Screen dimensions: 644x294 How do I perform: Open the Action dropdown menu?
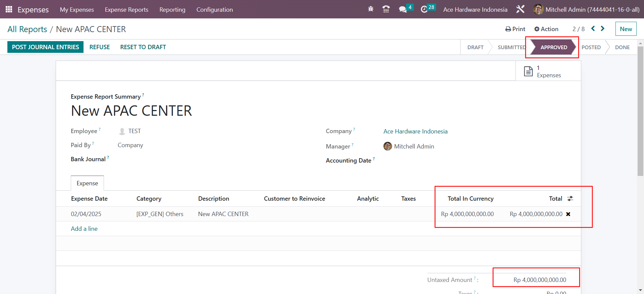click(x=546, y=29)
